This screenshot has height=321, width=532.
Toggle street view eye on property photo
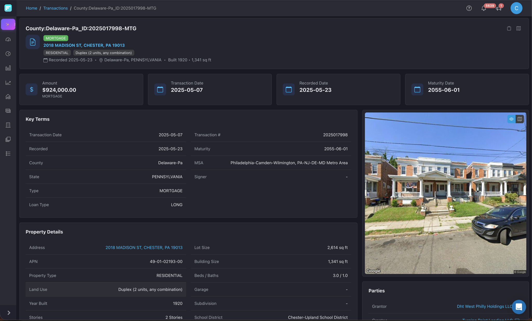coord(511,119)
